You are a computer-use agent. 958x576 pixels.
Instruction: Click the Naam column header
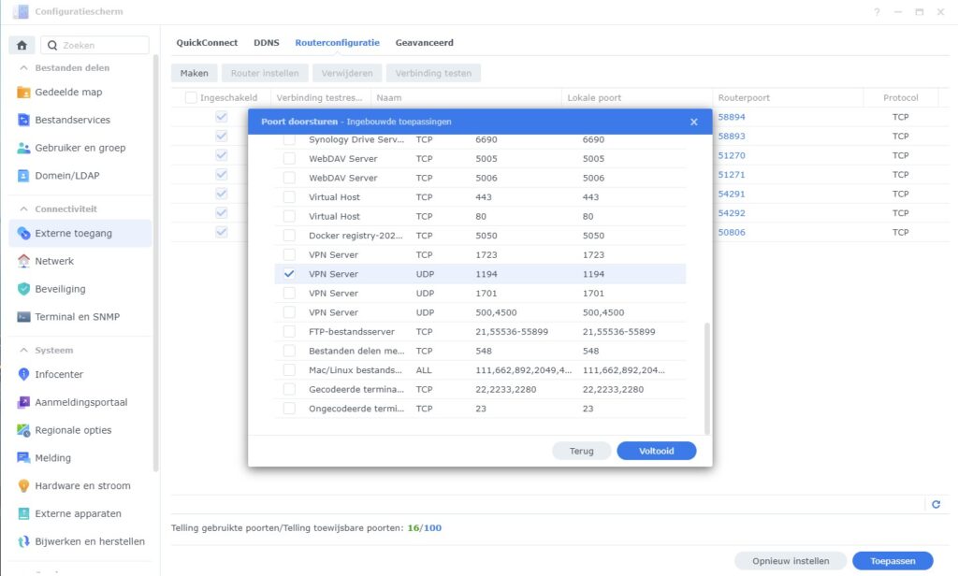point(466,98)
